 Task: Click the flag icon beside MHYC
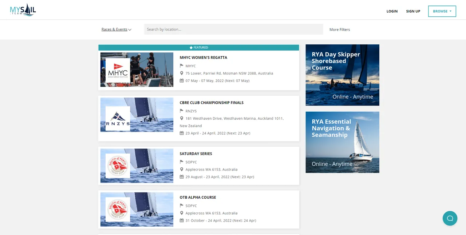coord(182,66)
